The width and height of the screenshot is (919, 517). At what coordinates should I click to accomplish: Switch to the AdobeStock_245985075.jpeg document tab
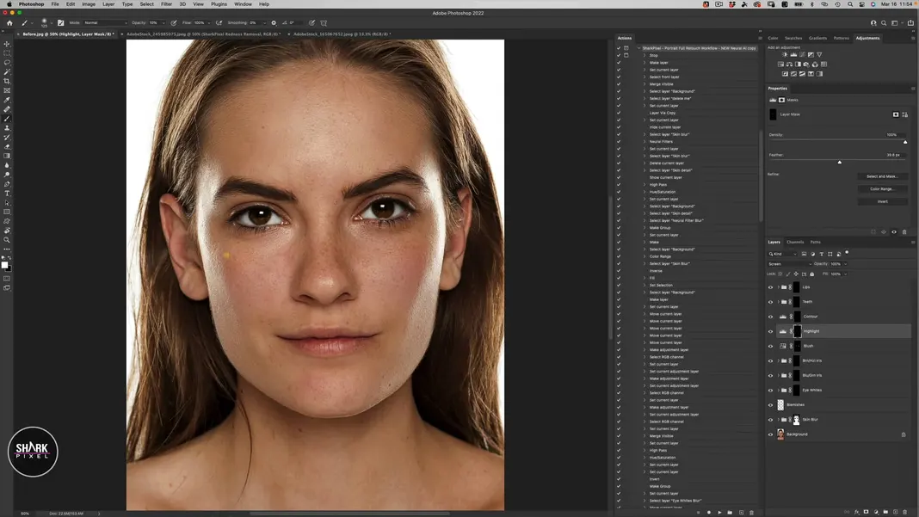[203, 34]
